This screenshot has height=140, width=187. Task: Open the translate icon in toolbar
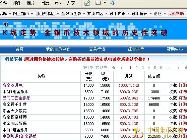(113, 3)
